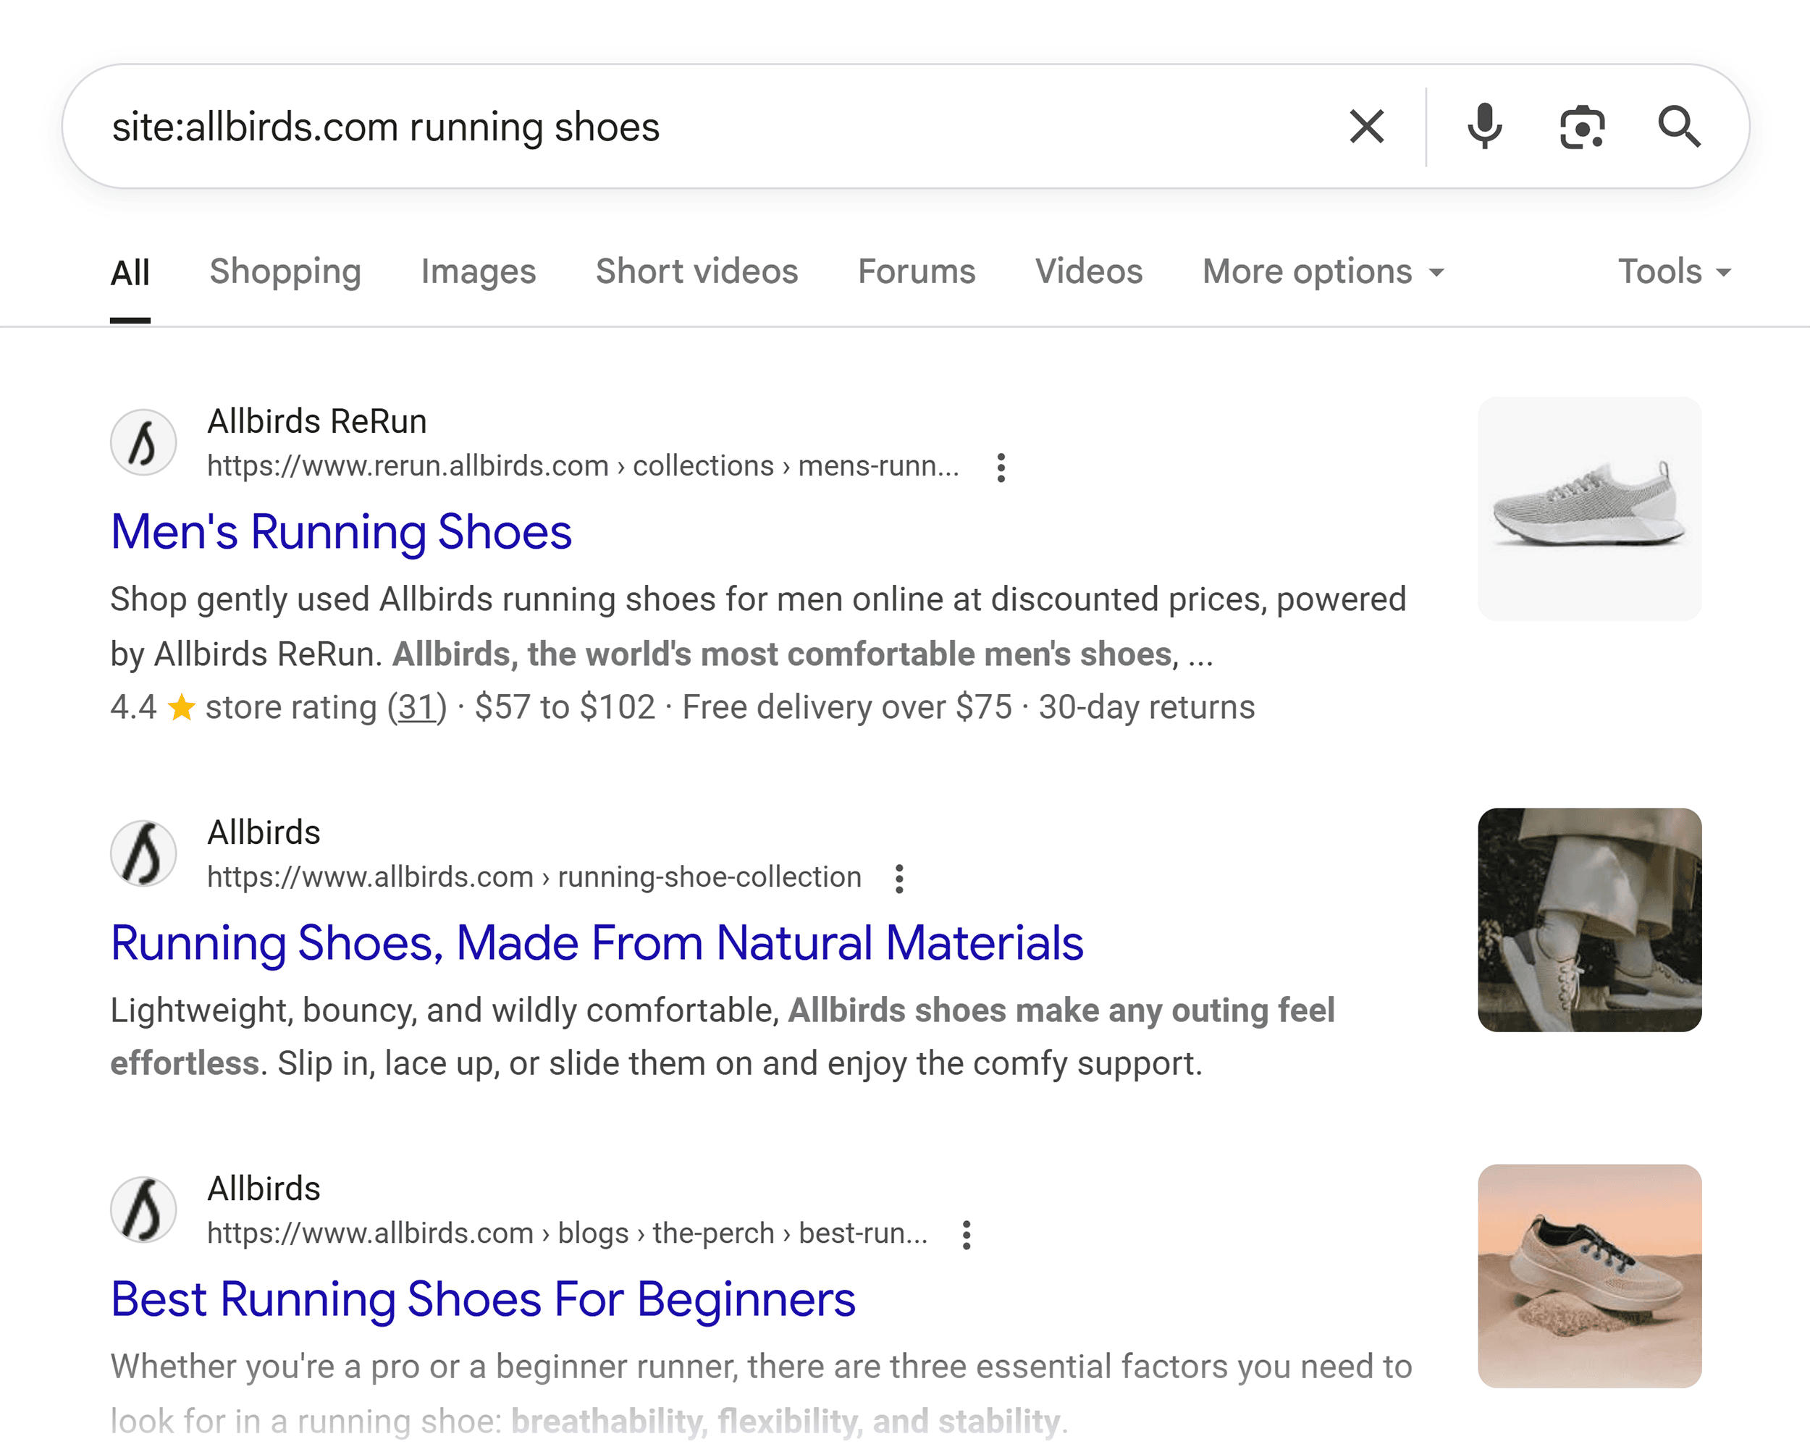Image resolution: width=1810 pixels, height=1452 pixels.
Task: Click the rerun.allbirds.com collections URL breadcrumb
Action: pos(583,466)
